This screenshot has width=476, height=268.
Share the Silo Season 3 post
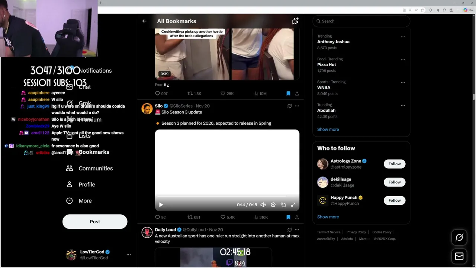pos(297,217)
